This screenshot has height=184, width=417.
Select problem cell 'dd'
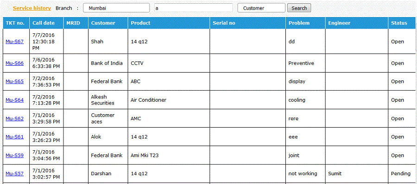pyautogui.click(x=306, y=42)
